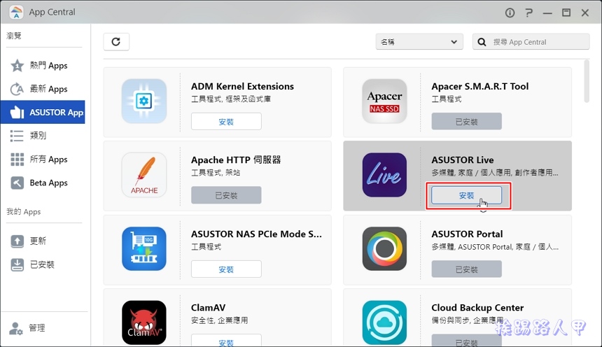Install ASUSTOR Live
Image resolution: width=602 pixels, height=347 pixels.
(466, 195)
